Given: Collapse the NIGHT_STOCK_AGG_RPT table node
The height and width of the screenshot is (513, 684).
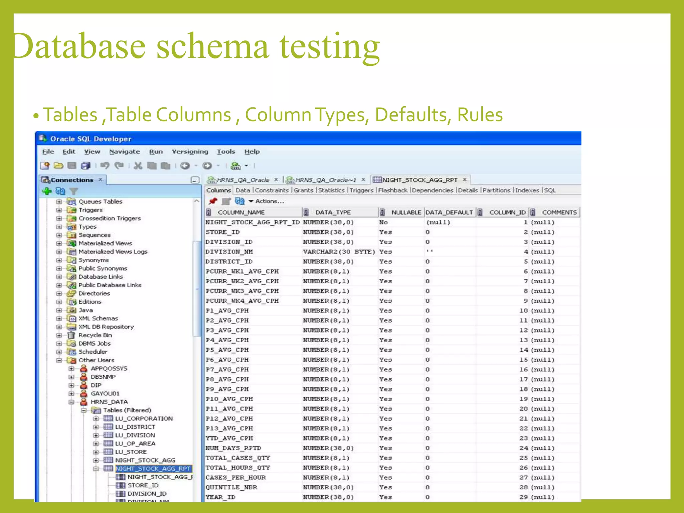Looking at the screenshot, I should click(96, 469).
